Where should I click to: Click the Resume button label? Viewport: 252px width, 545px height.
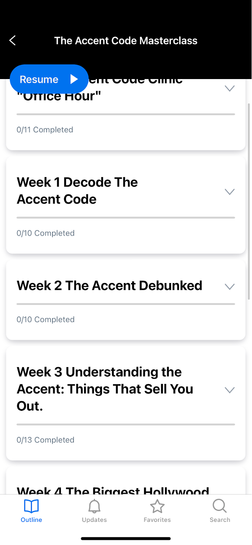tap(39, 79)
